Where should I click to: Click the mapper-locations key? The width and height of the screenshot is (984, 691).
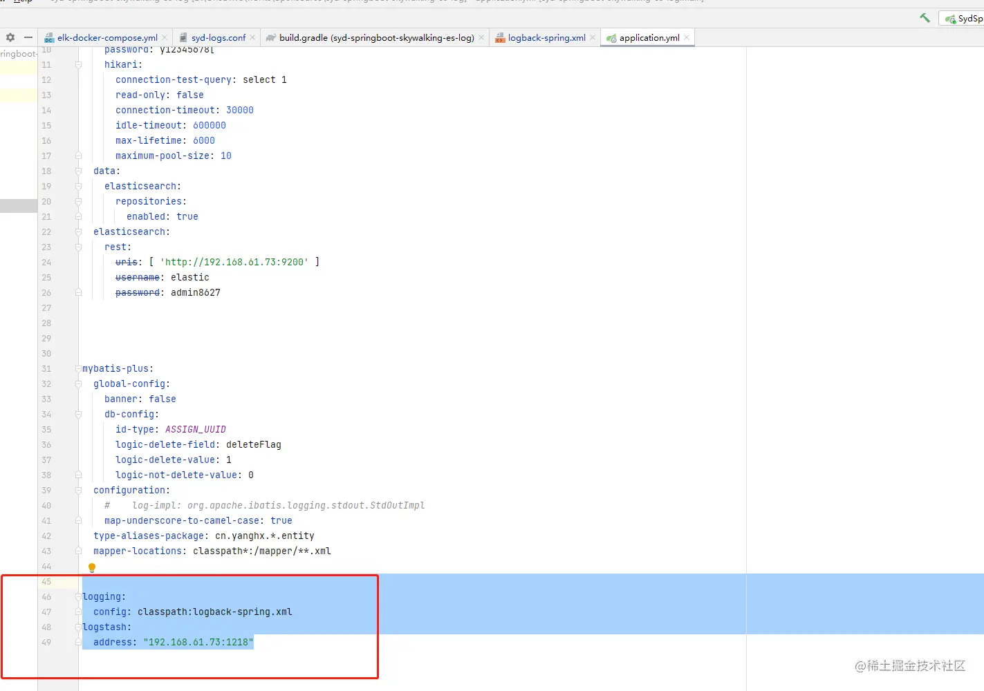pyautogui.click(x=138, y=551)
